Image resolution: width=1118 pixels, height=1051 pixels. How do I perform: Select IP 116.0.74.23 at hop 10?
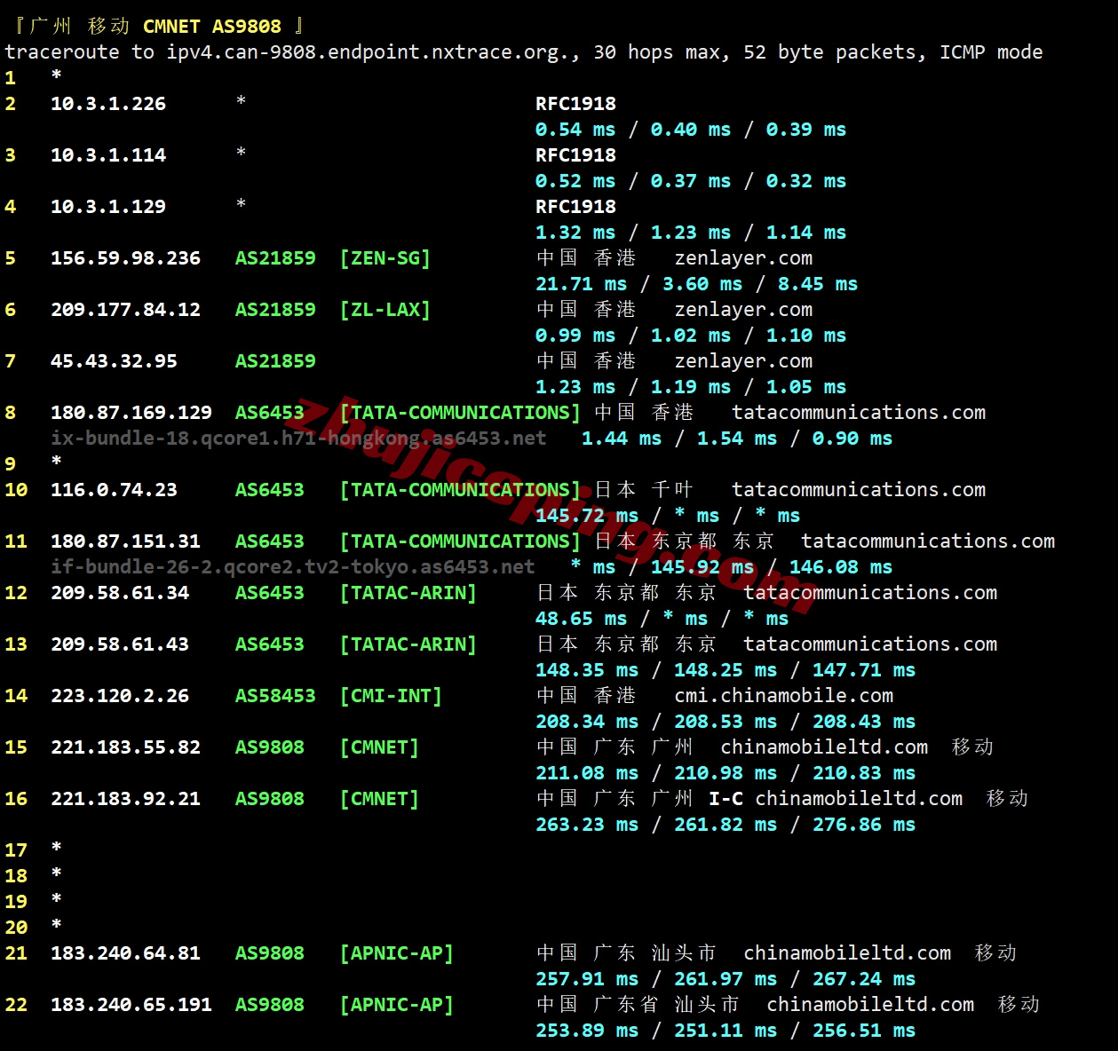pos(114,490)
